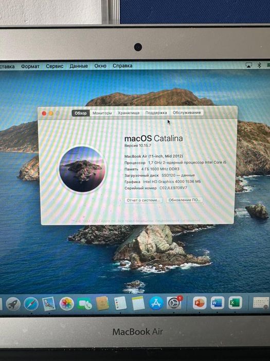Open Reminders from the Dock
Viewport: 270px width, 361px height.
coord(120,303)
